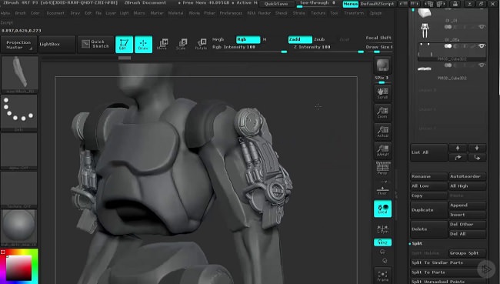Image resolution: width=500 pixels, height=284 pixels.
Task: Open the Stroke menu
Action: pos(298,13)
